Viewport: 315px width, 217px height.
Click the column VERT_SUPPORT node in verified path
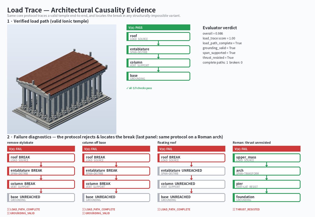tap(158, 63)
